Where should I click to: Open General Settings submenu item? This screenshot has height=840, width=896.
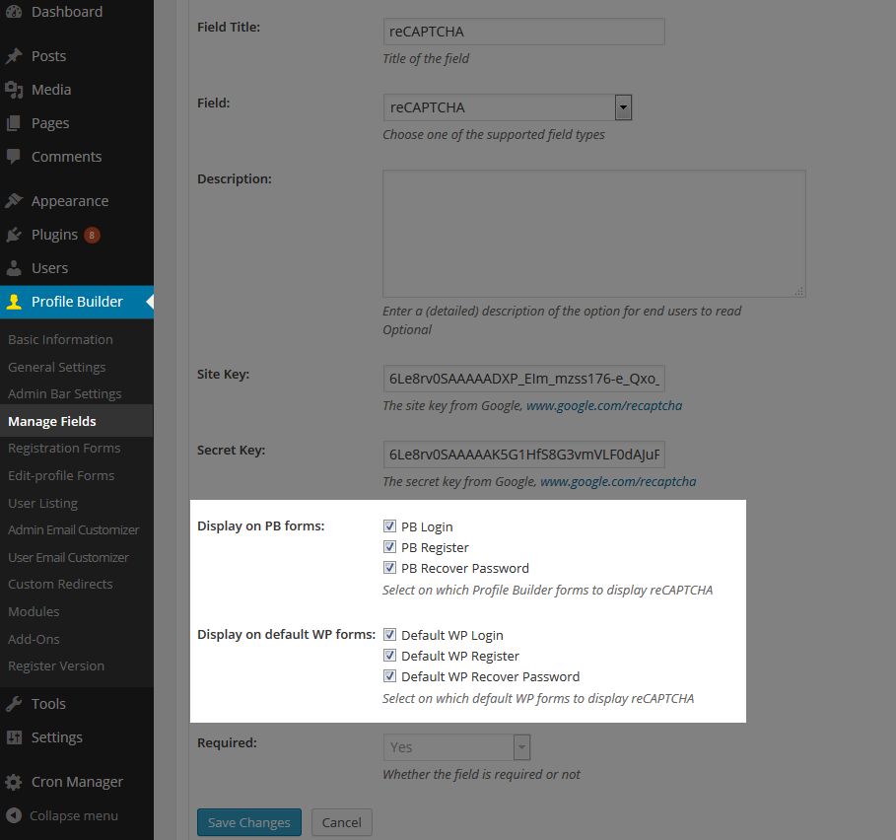coord(56,367)
